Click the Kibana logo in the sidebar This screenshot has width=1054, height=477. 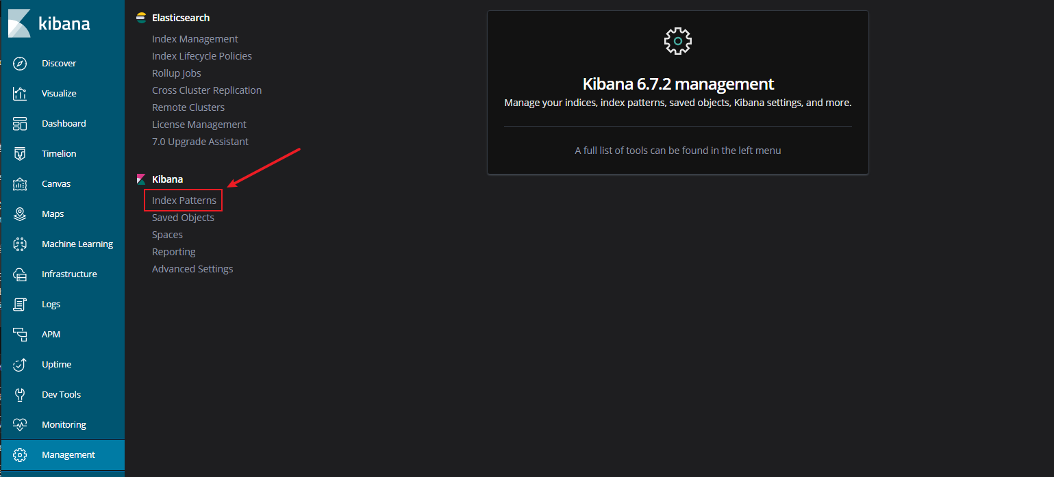19,24
